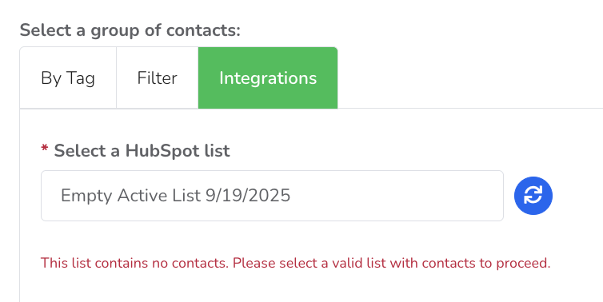
Task: Open the HubSpot list dropdown
Action: point(272,196)
